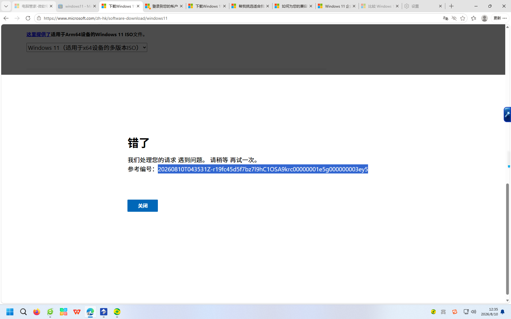Screen dimensions: 511x319
Task: Open the volume speaker tray icon
Action: [474, 312]
